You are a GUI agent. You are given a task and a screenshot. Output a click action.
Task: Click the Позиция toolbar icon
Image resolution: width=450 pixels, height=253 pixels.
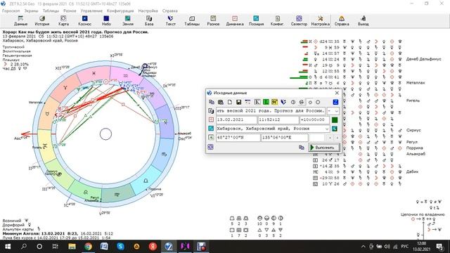coord(256,20)
